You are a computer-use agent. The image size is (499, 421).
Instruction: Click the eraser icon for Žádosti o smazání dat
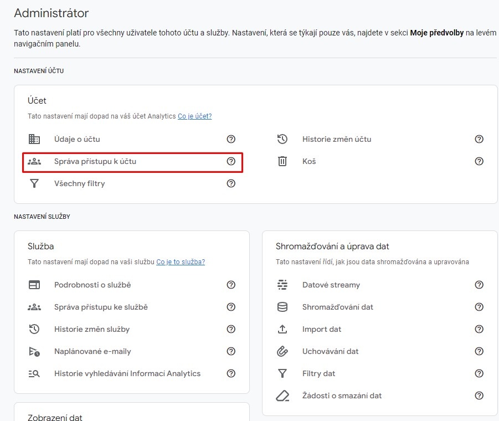282,396
